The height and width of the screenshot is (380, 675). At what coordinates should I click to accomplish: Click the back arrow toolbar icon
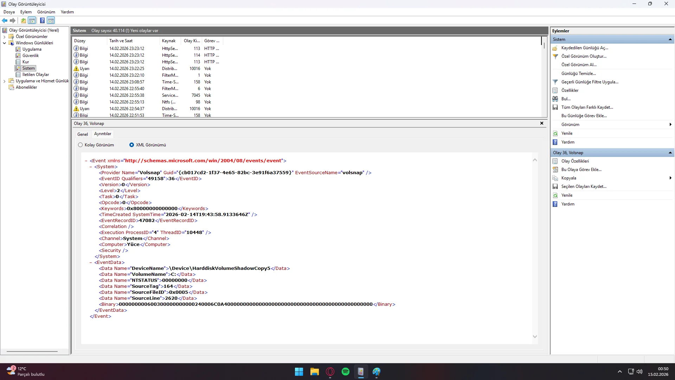5,20
